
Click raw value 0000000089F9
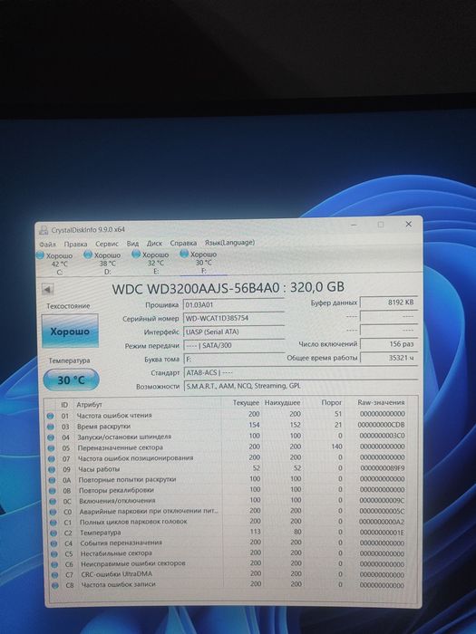pyautogui.click(x=382, y=468)
